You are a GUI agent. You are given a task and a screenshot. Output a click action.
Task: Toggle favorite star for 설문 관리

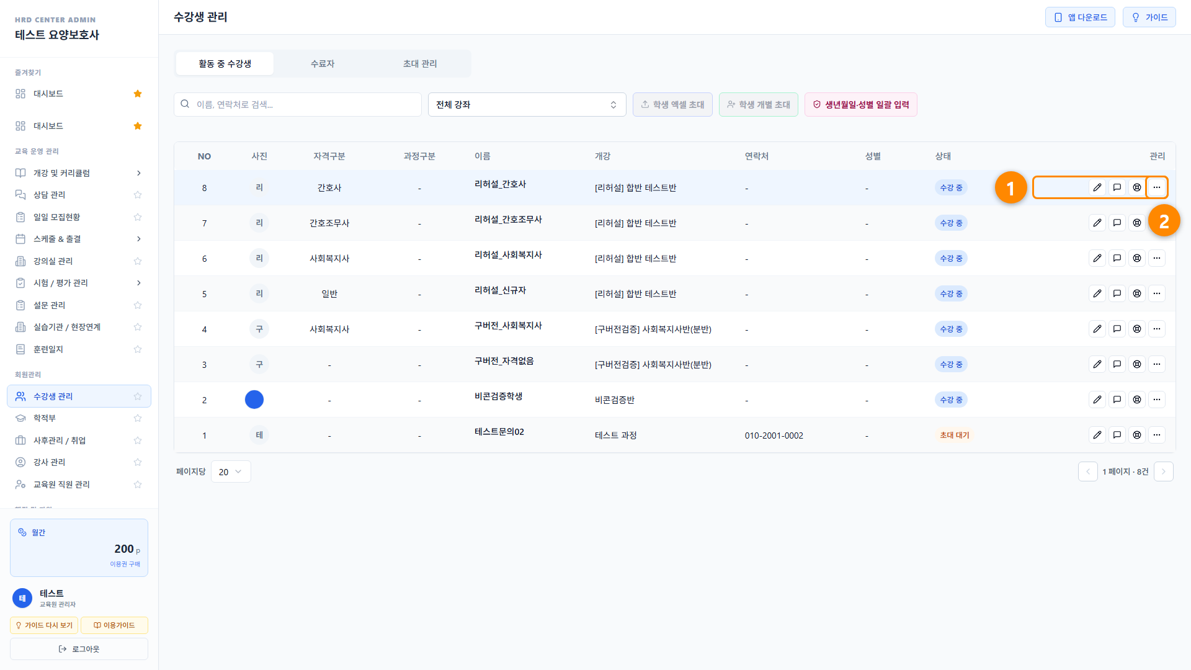click(x=138, y=305)
